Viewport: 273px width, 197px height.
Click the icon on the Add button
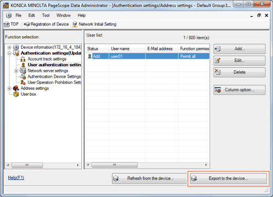pos(218,49)
